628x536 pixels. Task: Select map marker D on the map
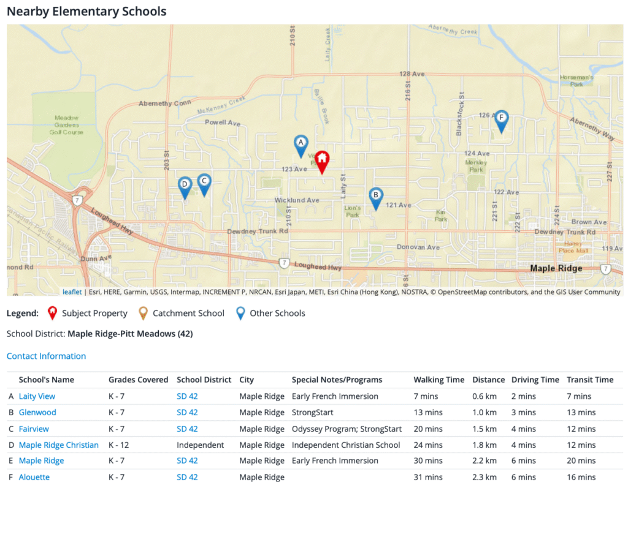(x=185, y=186)
